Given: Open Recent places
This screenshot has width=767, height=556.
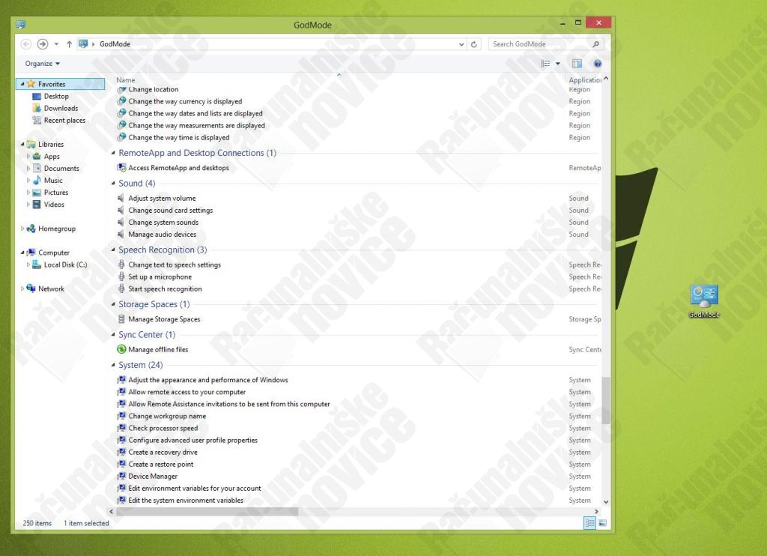Looking at the screenshot, I should coord(64,121).
